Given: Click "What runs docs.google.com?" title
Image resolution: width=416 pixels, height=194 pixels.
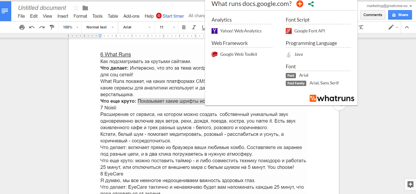Looking at the screenshot, I should 251,4.
